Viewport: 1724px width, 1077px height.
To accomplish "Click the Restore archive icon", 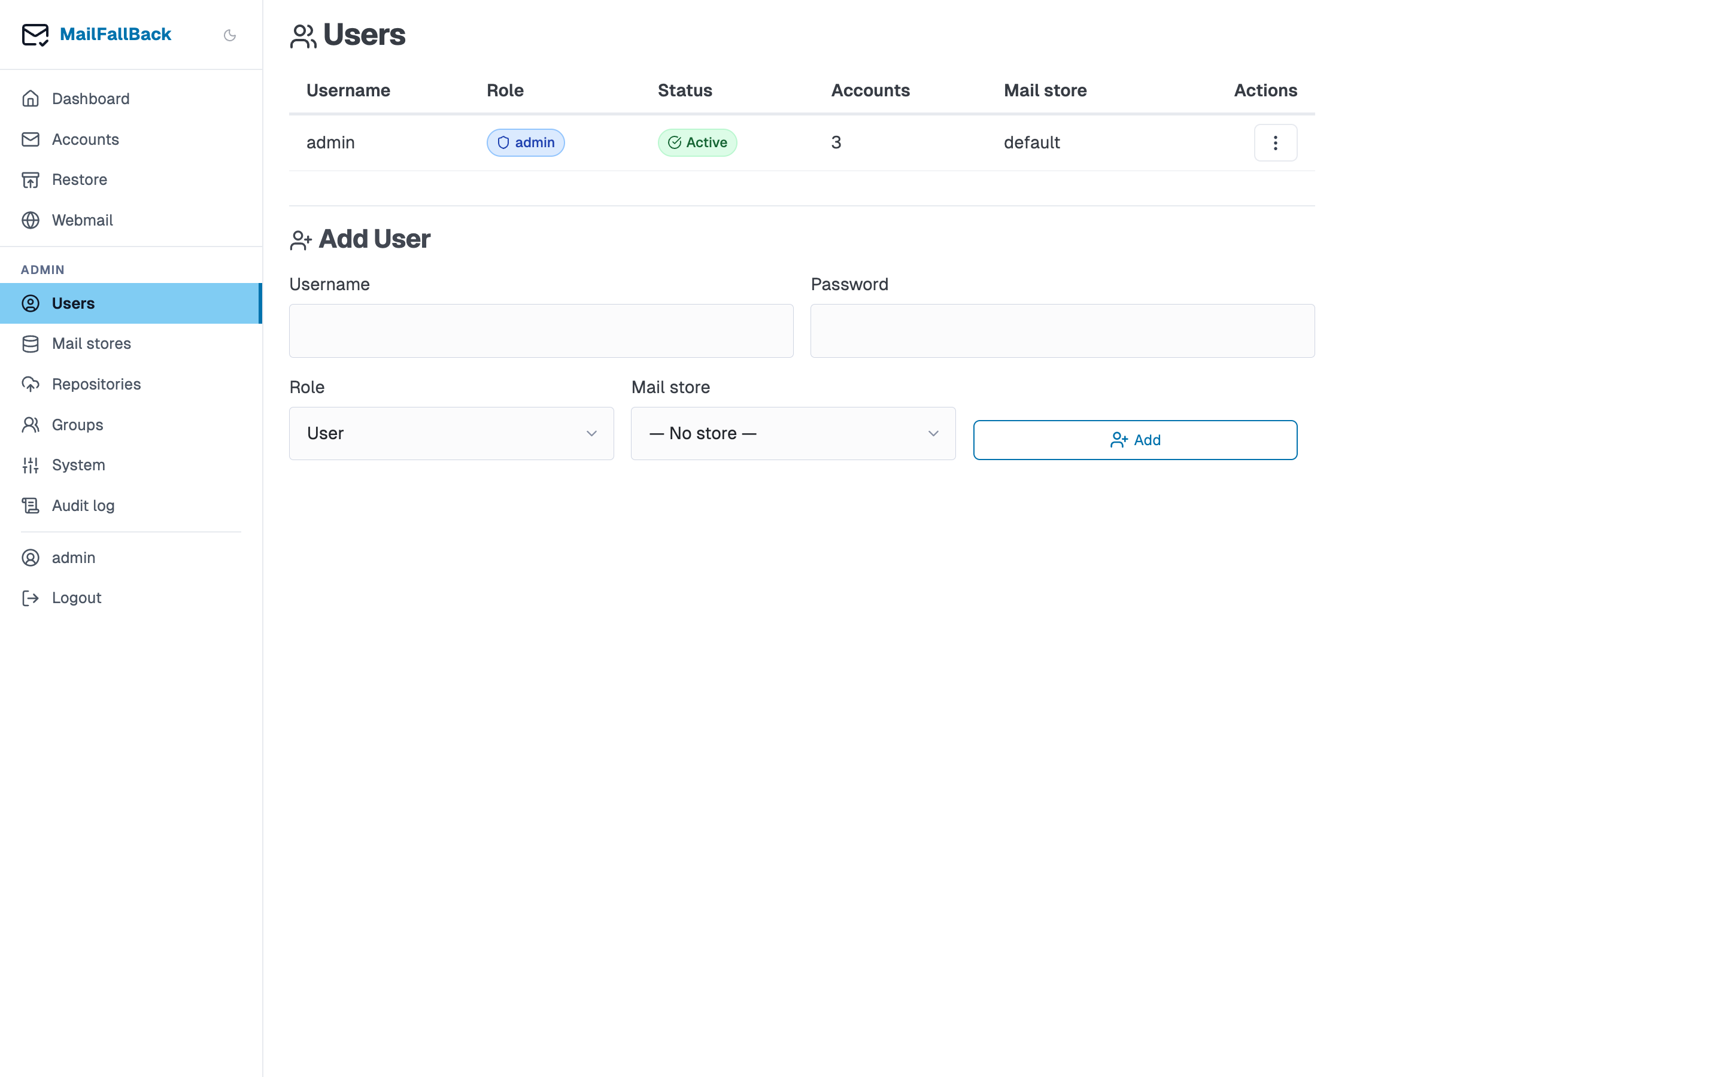I will pyautogui.click(x=31, y=180).
